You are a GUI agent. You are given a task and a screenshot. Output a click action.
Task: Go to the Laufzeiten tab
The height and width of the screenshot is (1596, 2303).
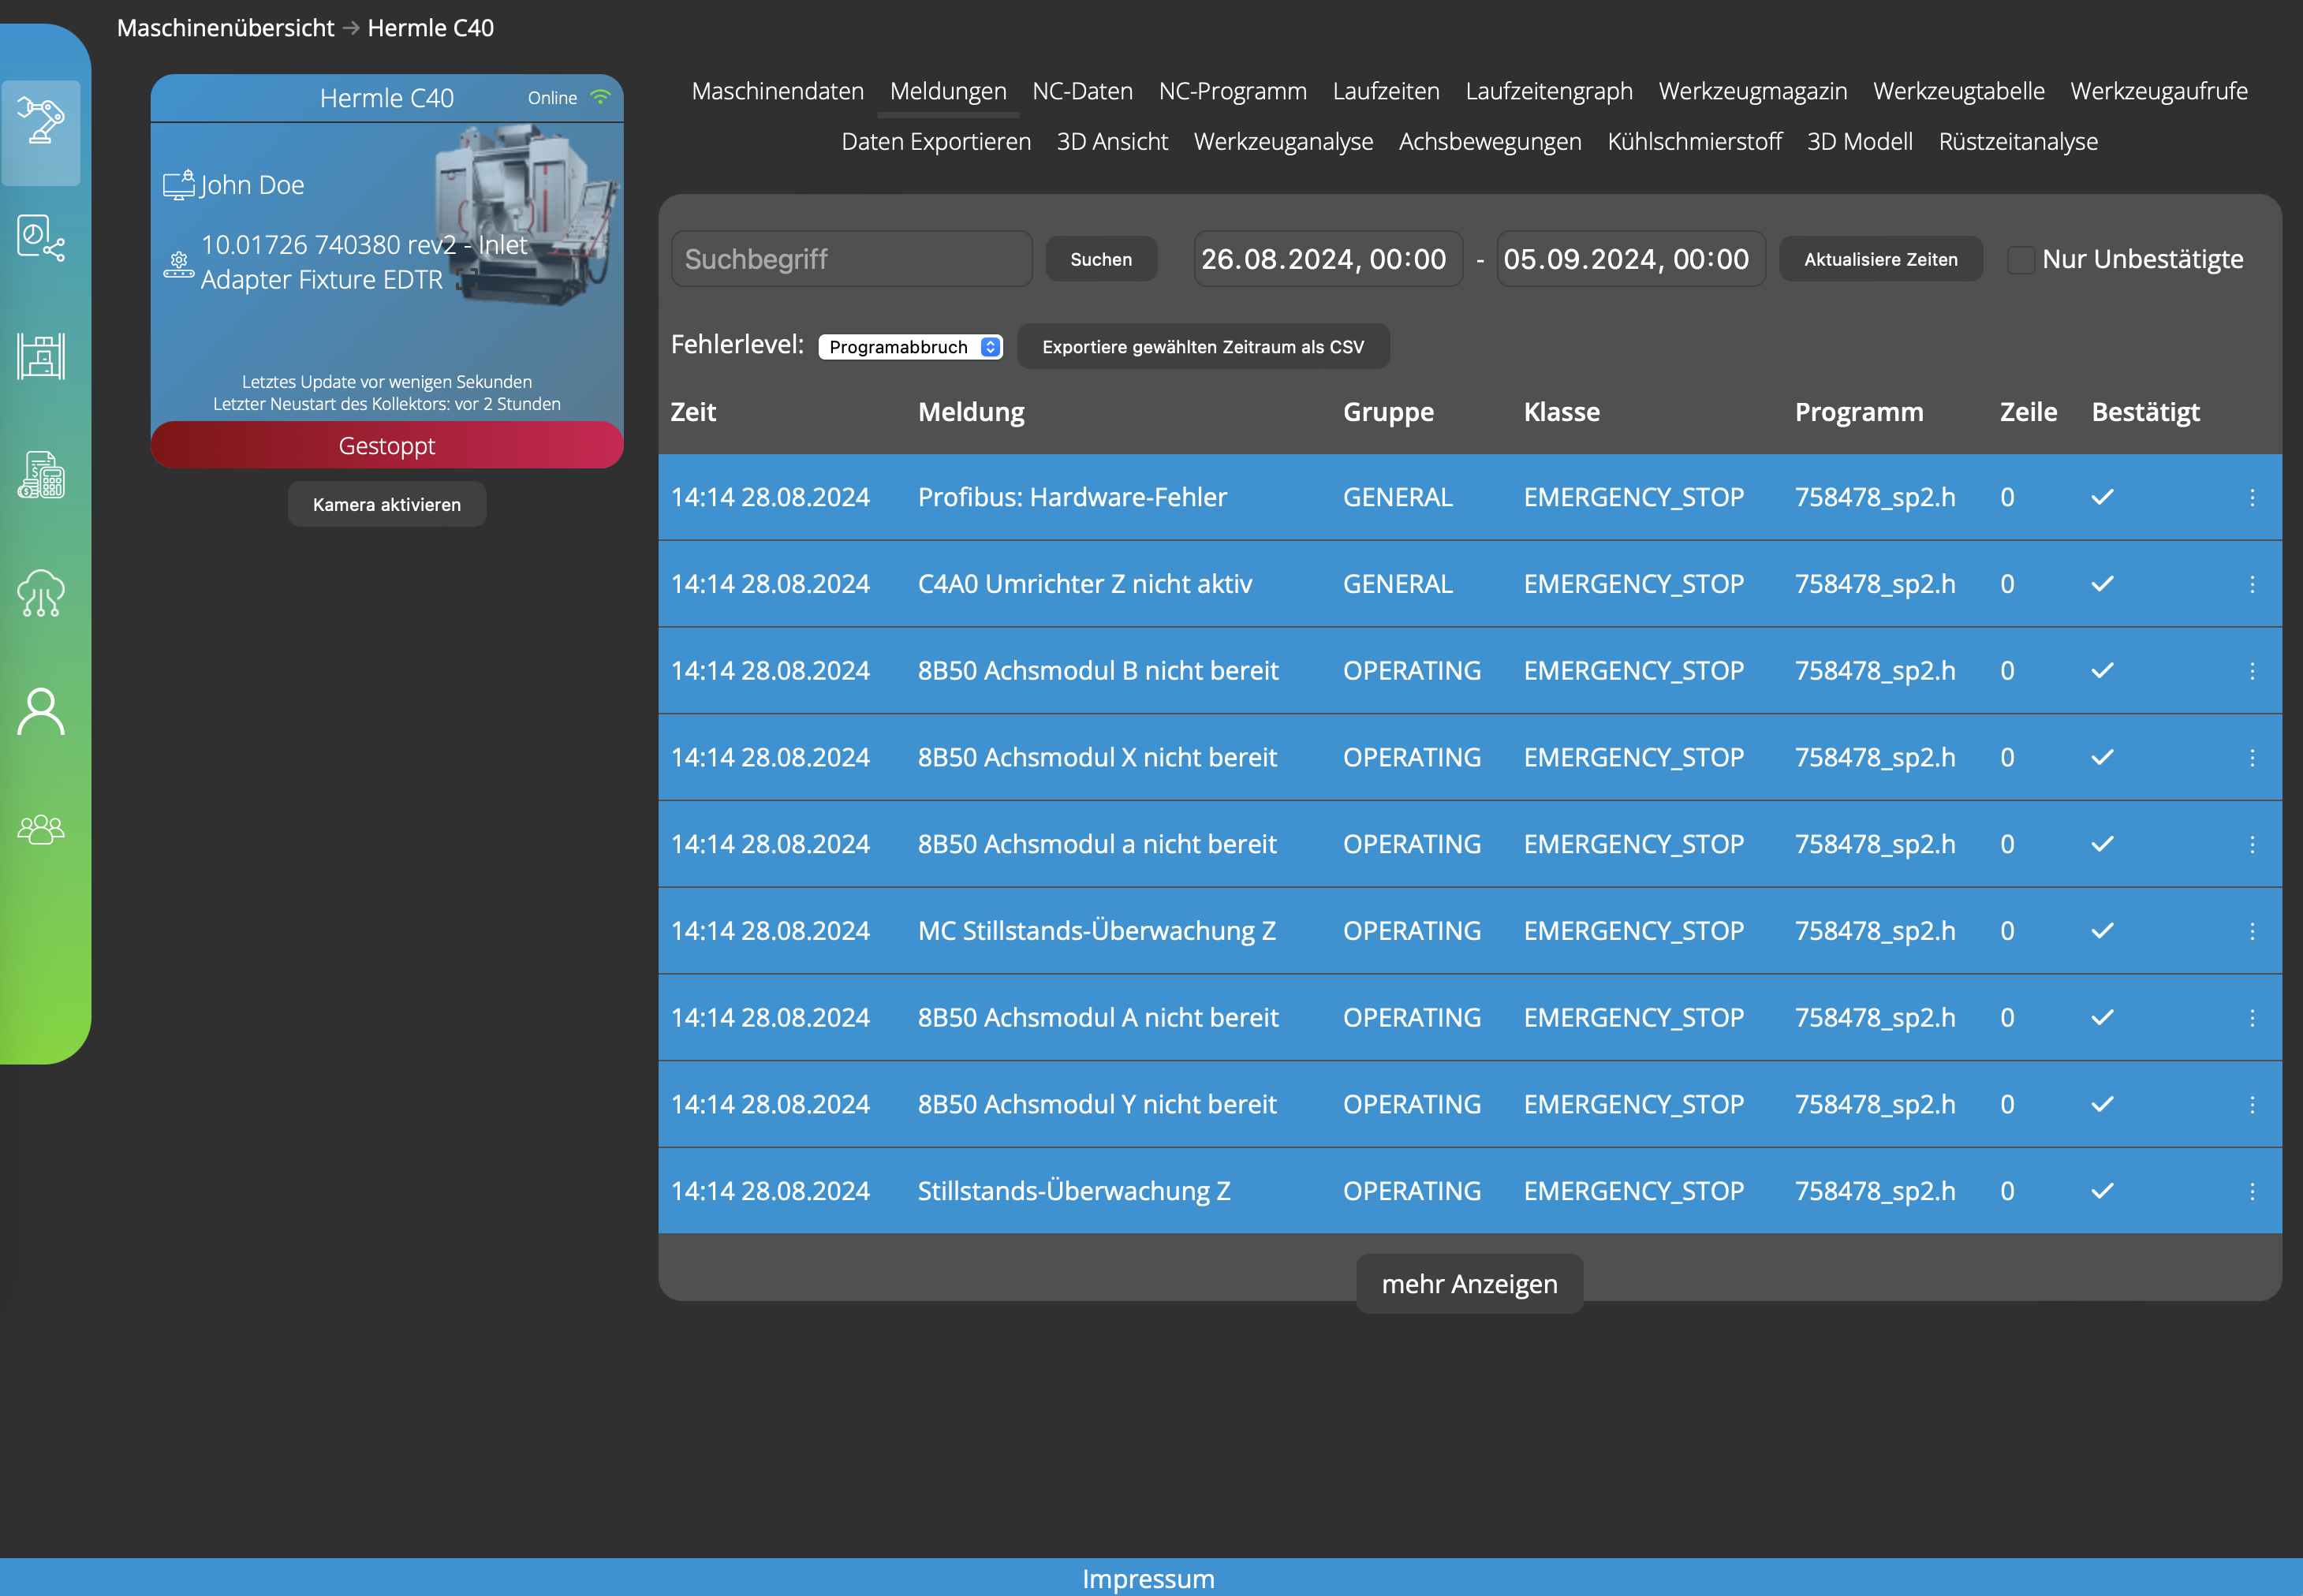[1386, 91]
